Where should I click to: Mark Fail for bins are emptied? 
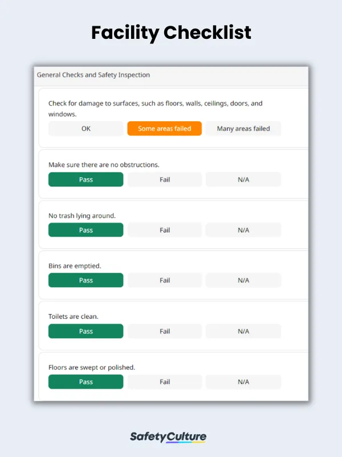pos(165,280)
